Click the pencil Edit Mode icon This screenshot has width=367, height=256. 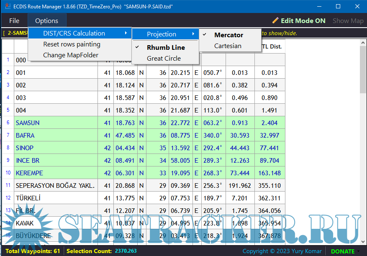pos(275,20)
